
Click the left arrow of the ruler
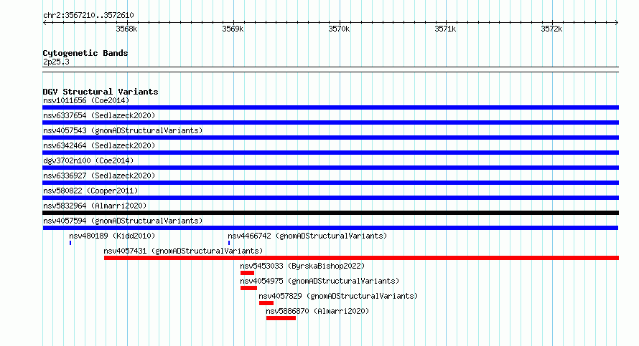45,22
